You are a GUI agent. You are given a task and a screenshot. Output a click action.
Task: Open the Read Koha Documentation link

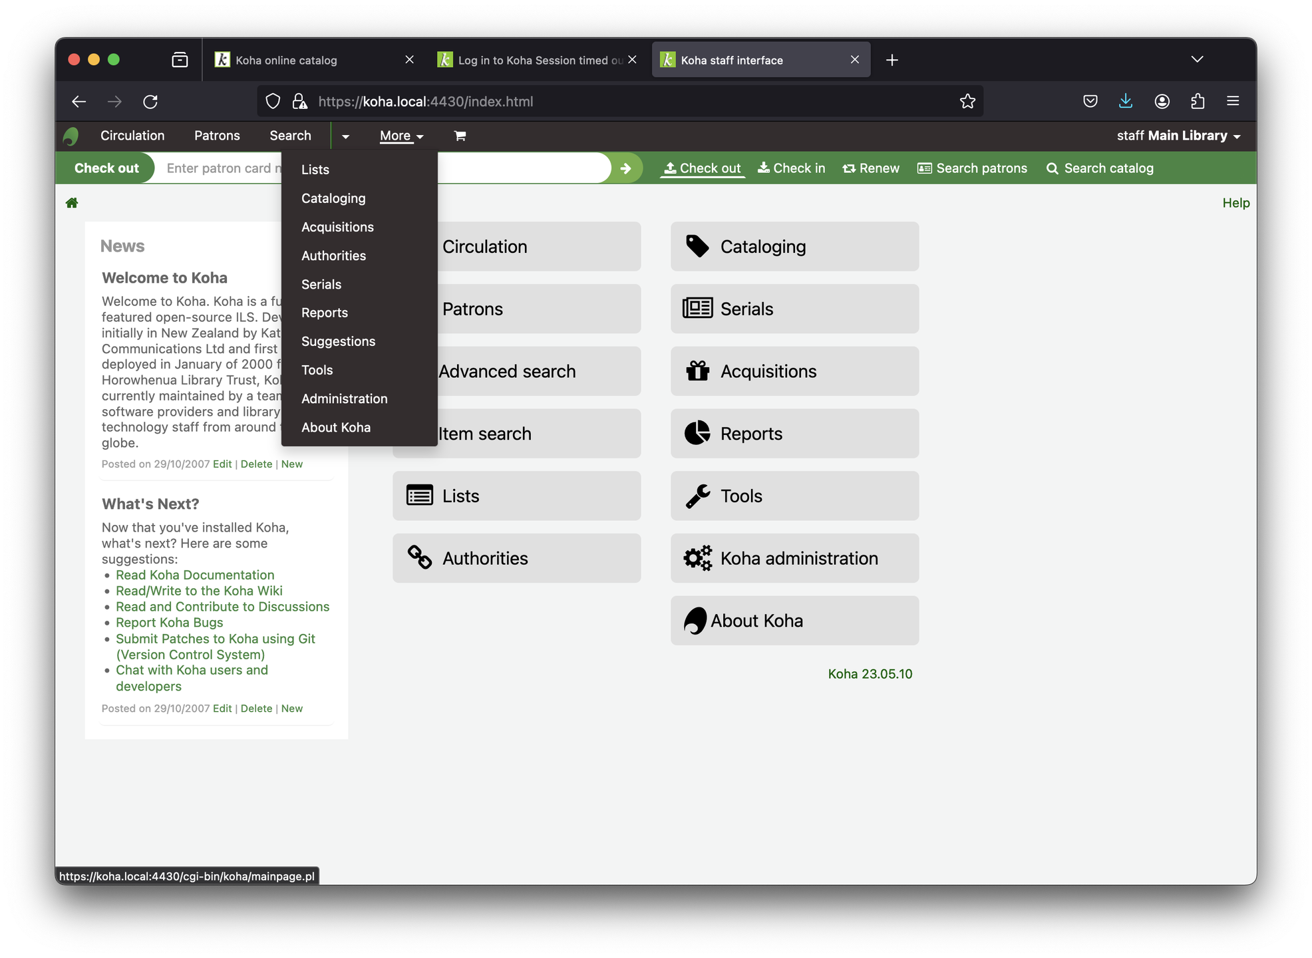coord(195,575)
